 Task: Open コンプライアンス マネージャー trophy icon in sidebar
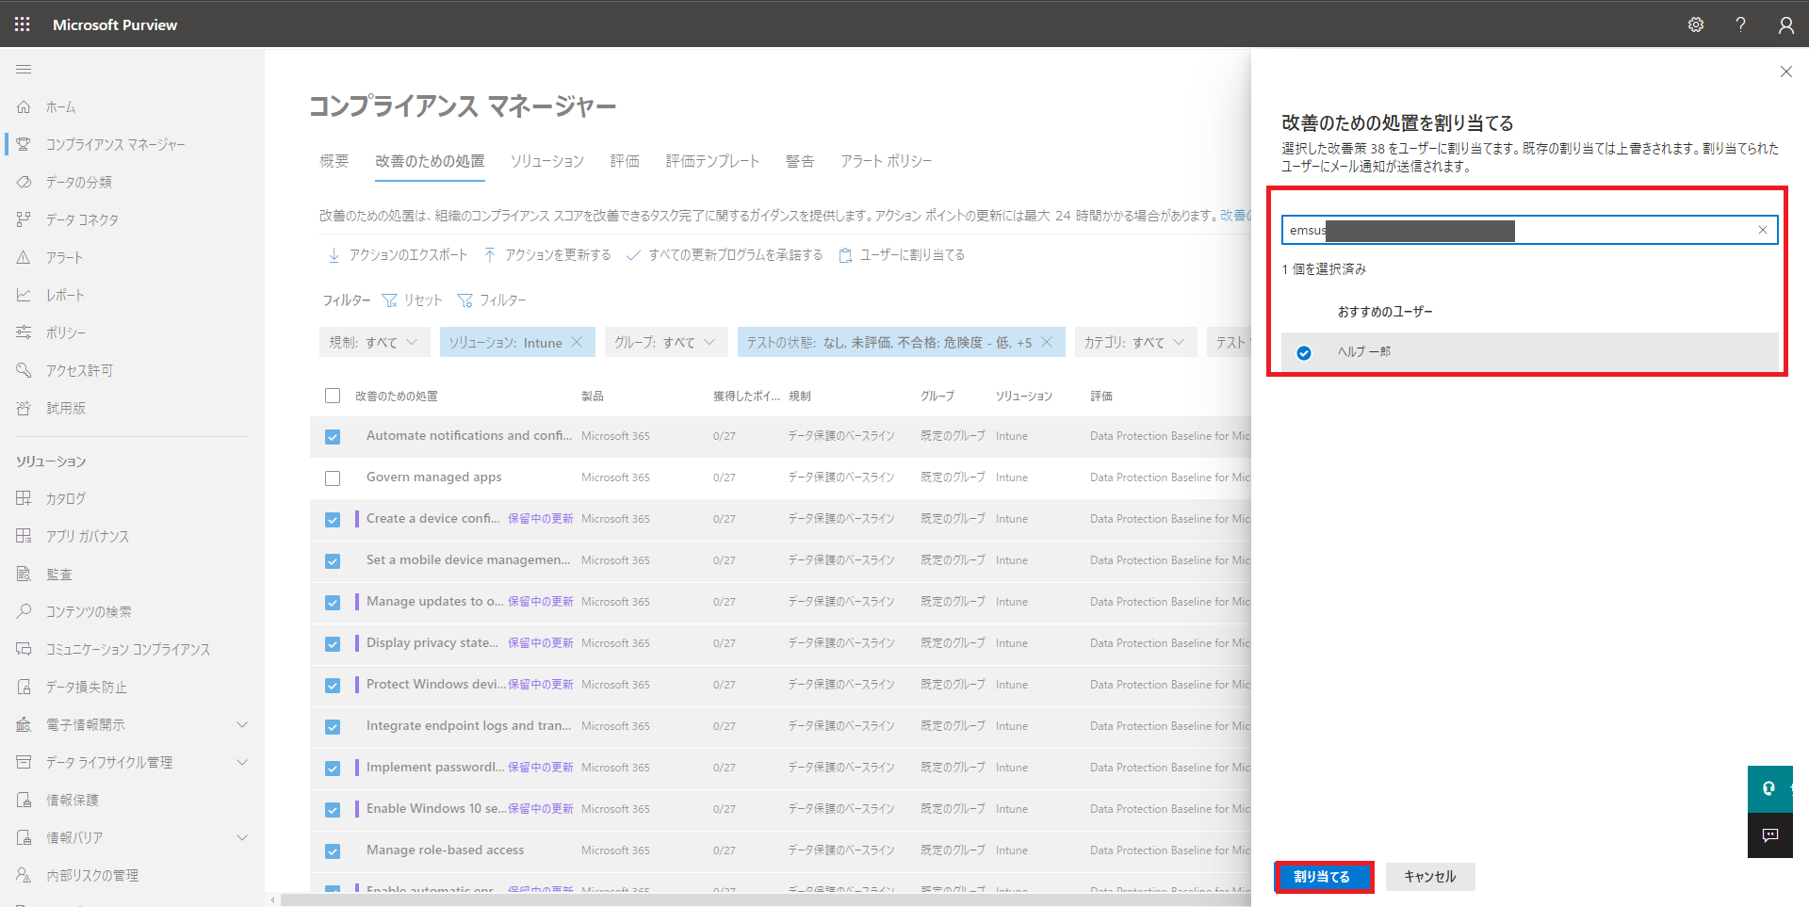[24, 144]
